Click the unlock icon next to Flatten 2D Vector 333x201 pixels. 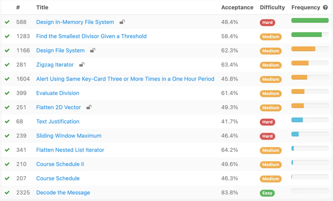pos(89,107)
